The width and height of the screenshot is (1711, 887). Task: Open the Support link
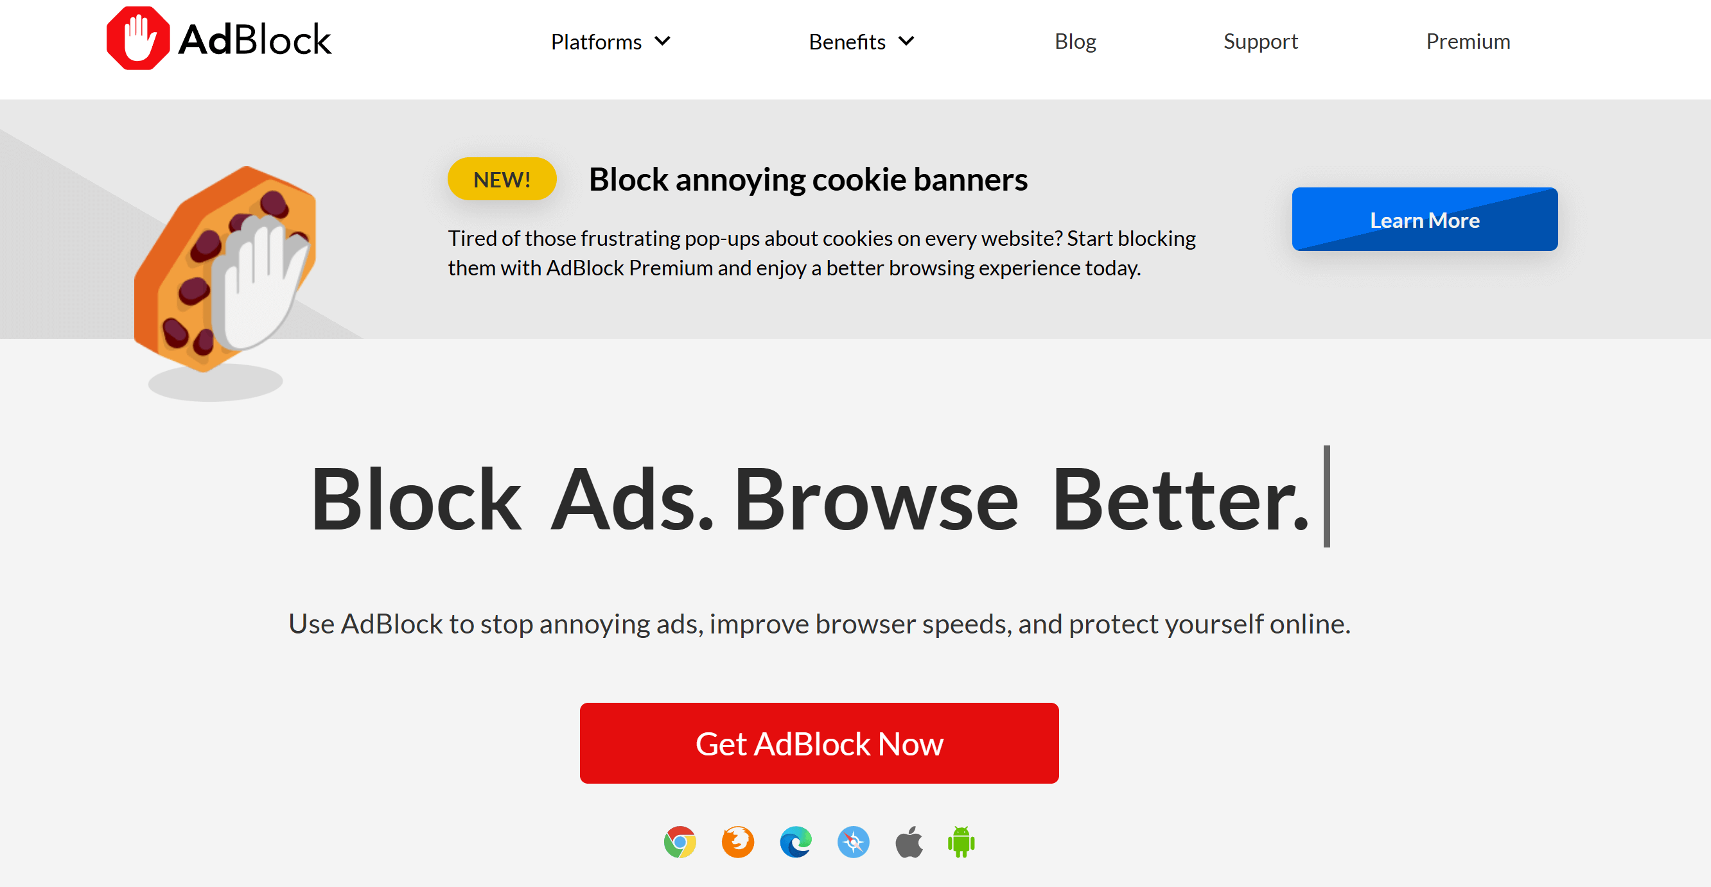pos(1260,41)
